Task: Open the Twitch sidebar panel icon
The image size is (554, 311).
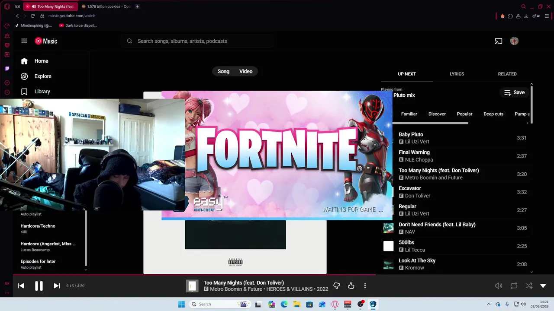Action: [7, 69]
